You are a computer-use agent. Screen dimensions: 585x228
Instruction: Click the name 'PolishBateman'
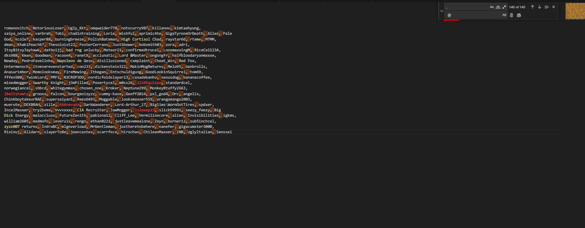coord(103,39)
